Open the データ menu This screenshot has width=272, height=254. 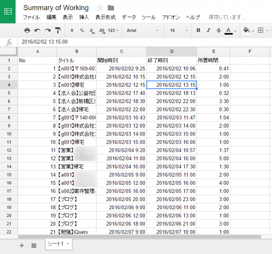pos(129,17)
